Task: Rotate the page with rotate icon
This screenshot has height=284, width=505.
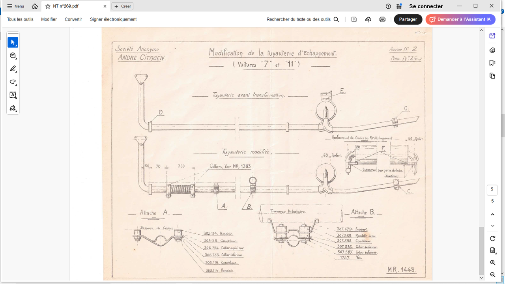Action: 492,239
